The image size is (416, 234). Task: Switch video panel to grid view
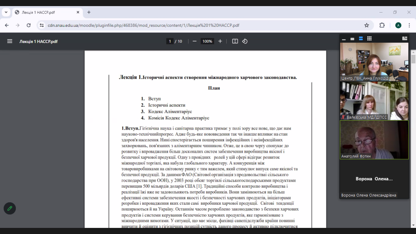(x=369, y=39)
